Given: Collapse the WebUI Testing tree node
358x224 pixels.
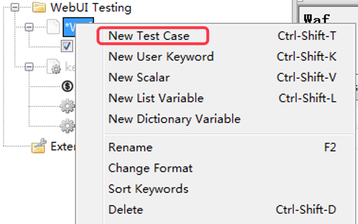Looking at the screenshot, I should click(x=15, y=8).
